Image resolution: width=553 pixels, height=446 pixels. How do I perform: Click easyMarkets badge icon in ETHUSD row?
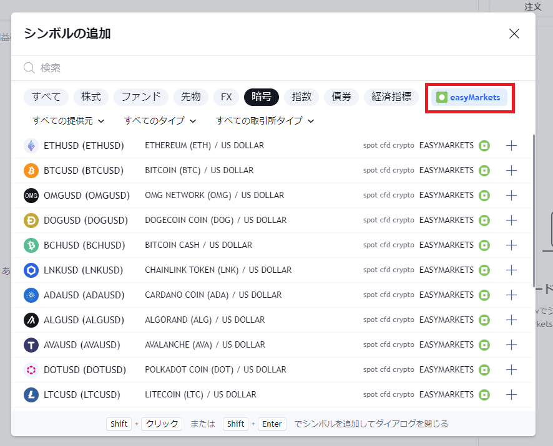click(484, 145)
